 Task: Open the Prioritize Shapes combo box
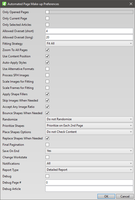click(89, 126)
